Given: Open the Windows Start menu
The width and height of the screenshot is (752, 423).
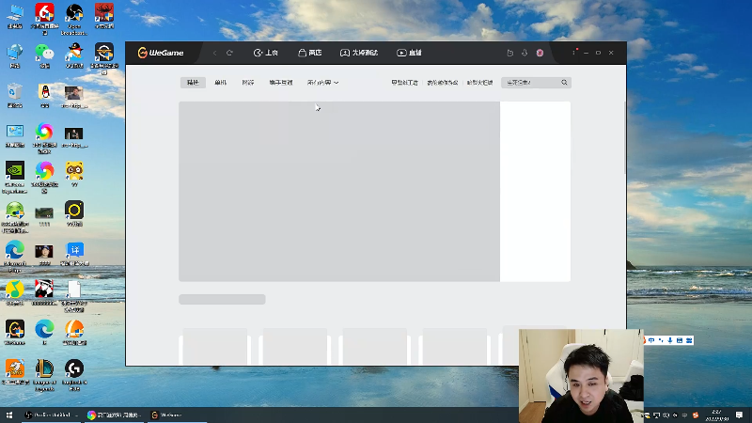Looking at the screenshot, I should pyautogui.click(x=9, y=415).
